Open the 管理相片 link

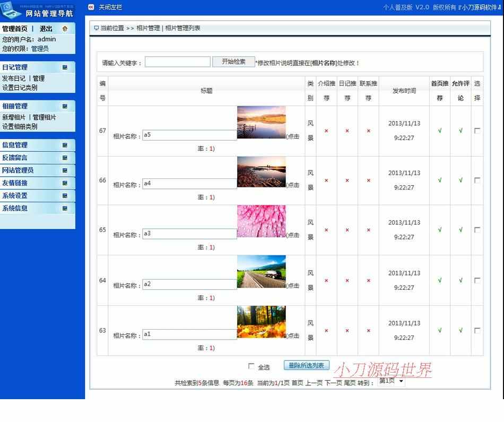[45, 117]
